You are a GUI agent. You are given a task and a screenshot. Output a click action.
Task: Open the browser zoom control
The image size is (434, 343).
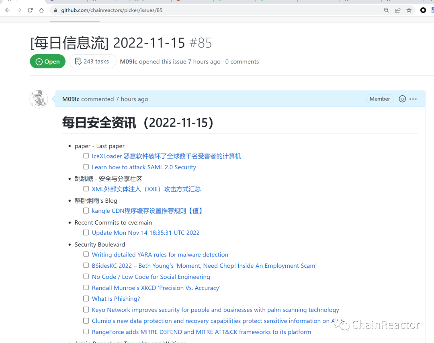[x=387, y=10]
